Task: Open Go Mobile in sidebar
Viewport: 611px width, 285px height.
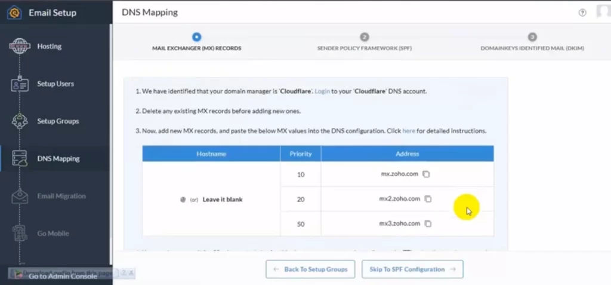Action: (x=53, y=234)
